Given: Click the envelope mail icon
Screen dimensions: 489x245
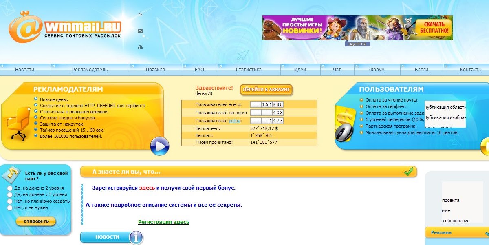Looking at the screenshot, I should point(140,31).
